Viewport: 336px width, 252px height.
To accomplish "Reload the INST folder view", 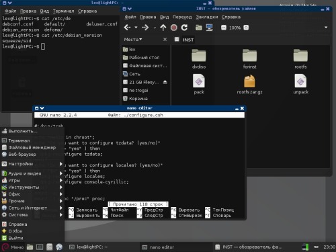I will point(184,28).
